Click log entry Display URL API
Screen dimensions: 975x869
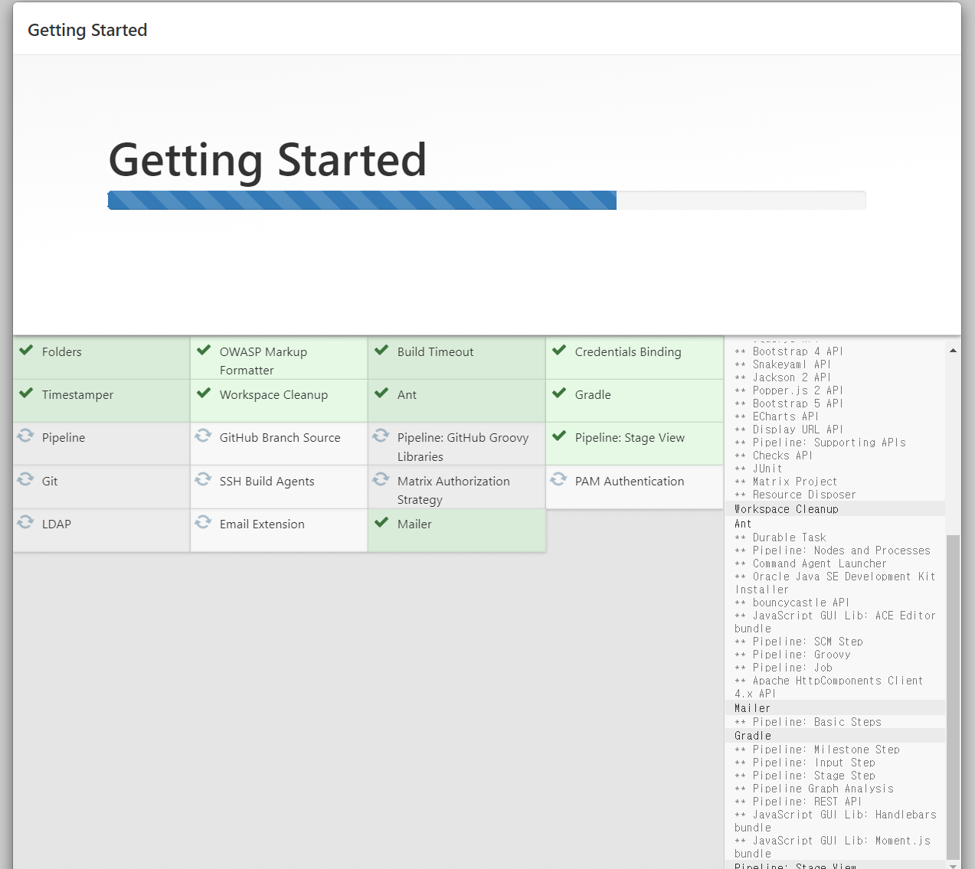coord(789,430)
